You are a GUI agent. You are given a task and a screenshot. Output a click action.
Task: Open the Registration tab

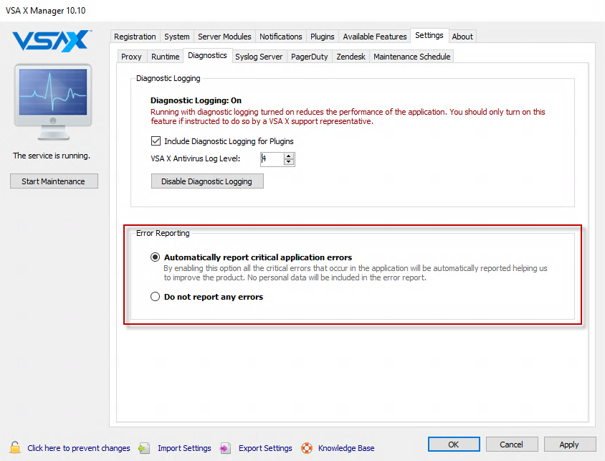point(135,37)
